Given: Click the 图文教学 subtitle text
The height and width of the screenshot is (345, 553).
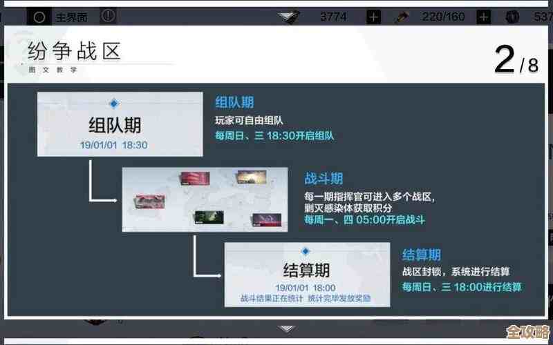Looking at the screenshot, I should (x=53, y=70).
